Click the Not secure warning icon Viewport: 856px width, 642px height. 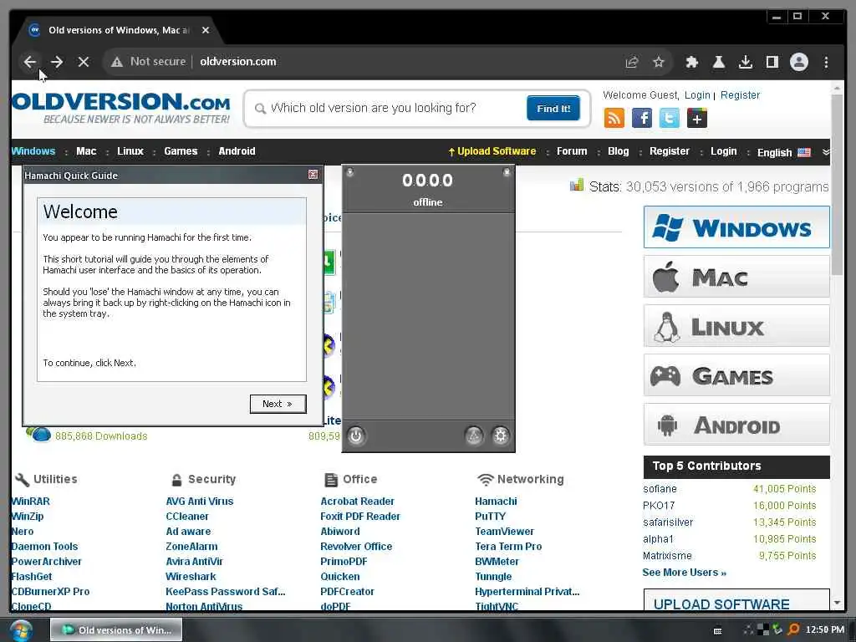point(117,62)
